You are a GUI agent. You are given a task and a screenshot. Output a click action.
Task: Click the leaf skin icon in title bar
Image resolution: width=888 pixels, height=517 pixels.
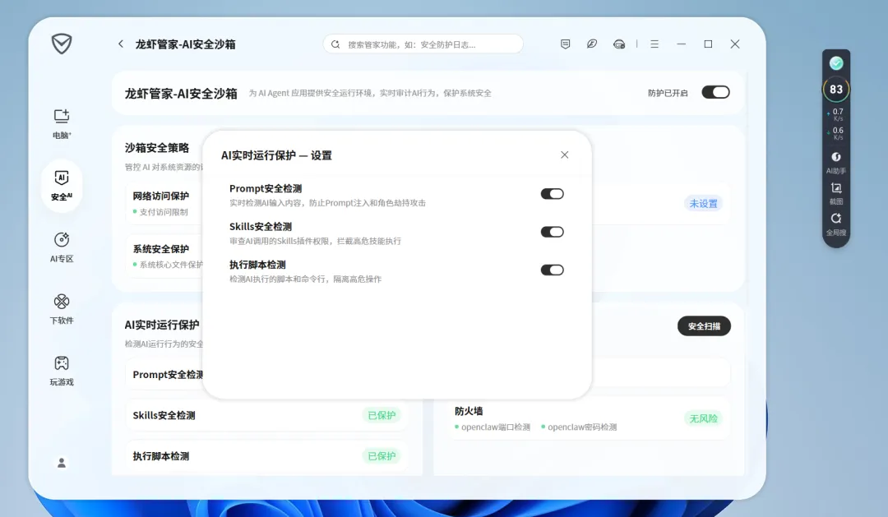592,44
